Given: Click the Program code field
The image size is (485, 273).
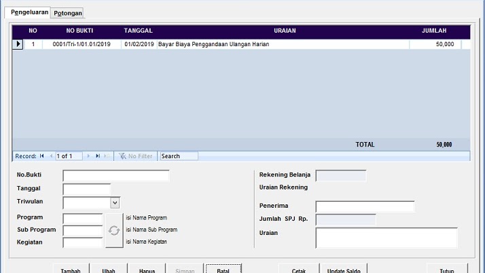Looking at the screenshot, I should pyautogui.click(x=83, y=218).
